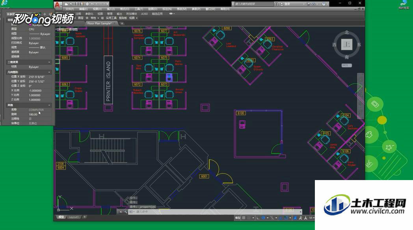This screenshot has height=230, width=413.
Task: Open the 编辑(E) menu
Action: click(x=84, y=9)
